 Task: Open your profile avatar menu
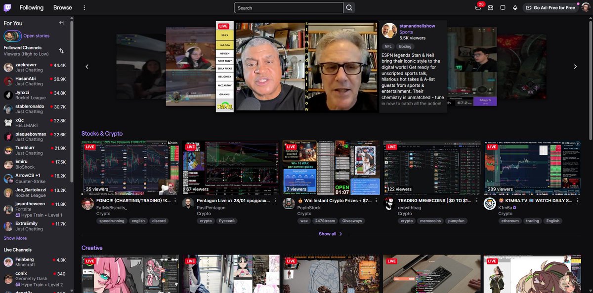(x=585, y=7)
